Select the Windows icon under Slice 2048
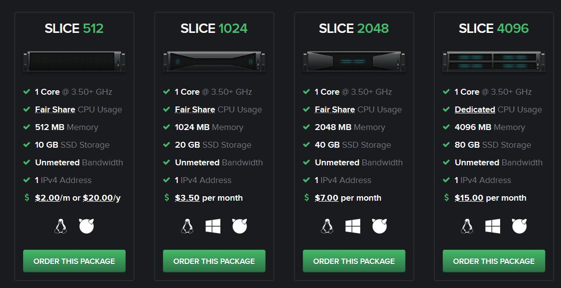561x288 pixels. click(x=353, y=226)
